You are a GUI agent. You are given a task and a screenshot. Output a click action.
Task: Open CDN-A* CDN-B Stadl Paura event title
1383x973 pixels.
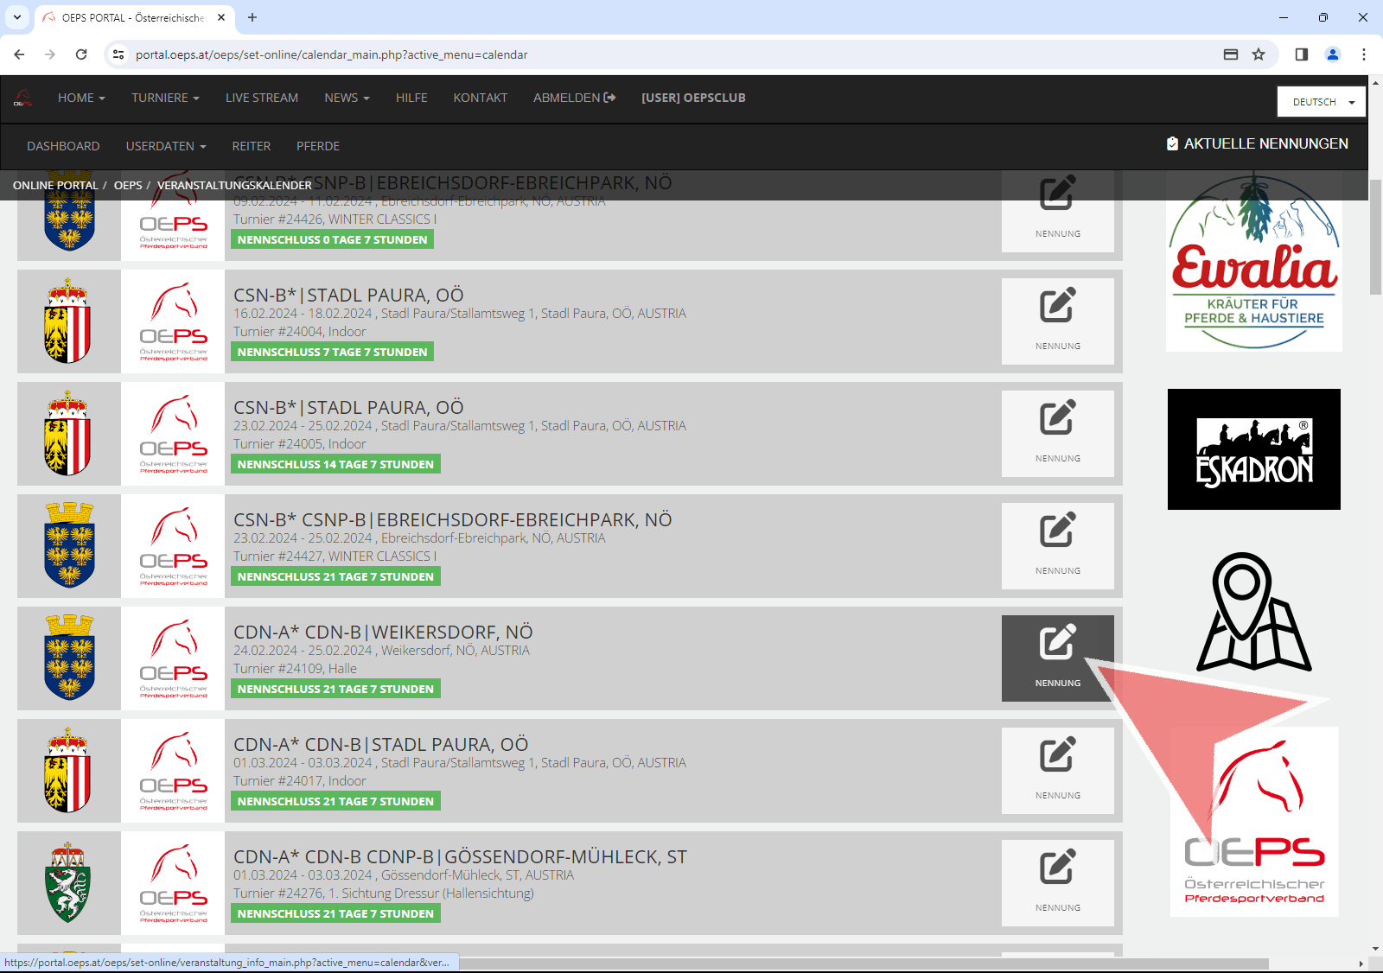tap(380, 745)
